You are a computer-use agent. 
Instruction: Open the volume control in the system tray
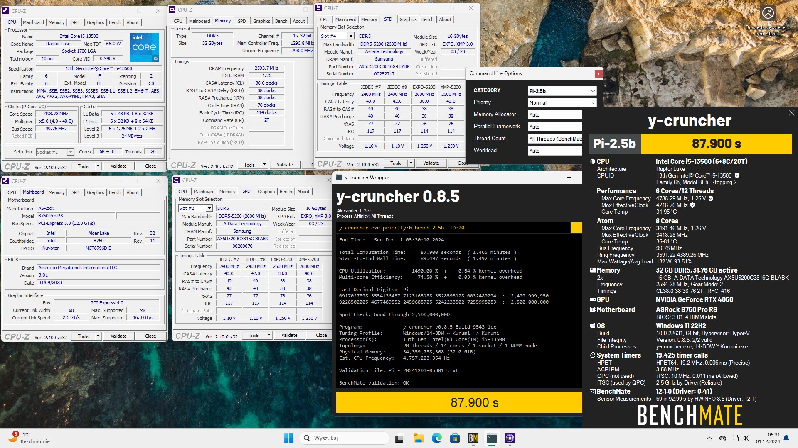click(746, 438)
